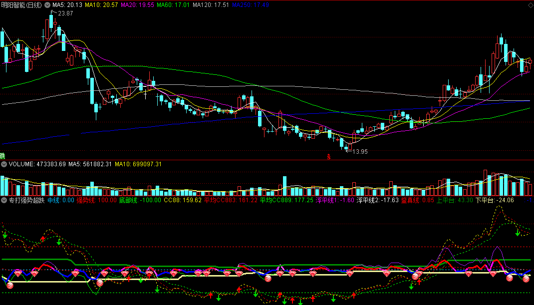534x305 pixels.
Task: Click the first green down arrow at indicator left
Action: pos(5,235)
